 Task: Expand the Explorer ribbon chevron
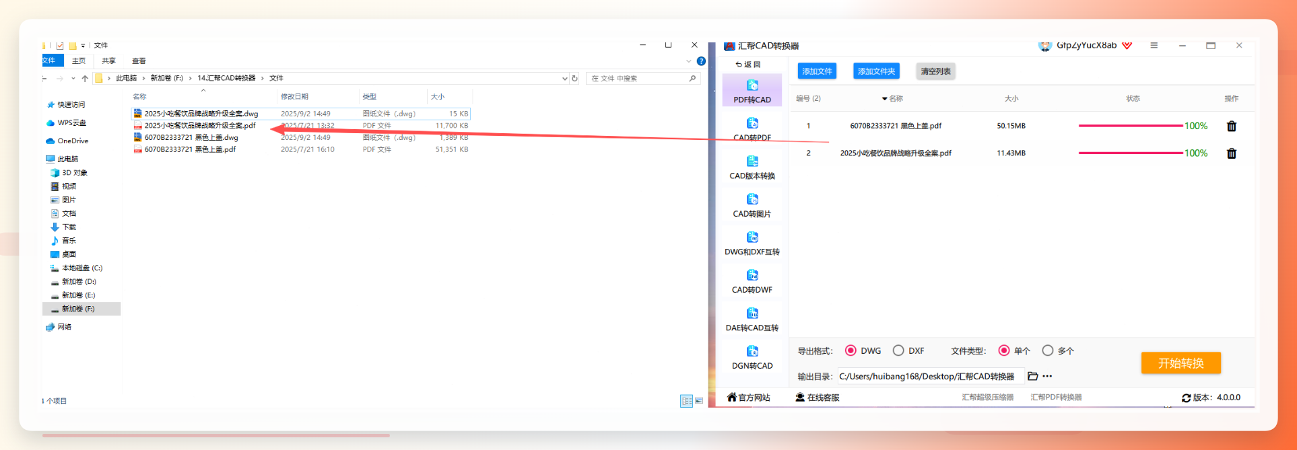click(688, 61)
